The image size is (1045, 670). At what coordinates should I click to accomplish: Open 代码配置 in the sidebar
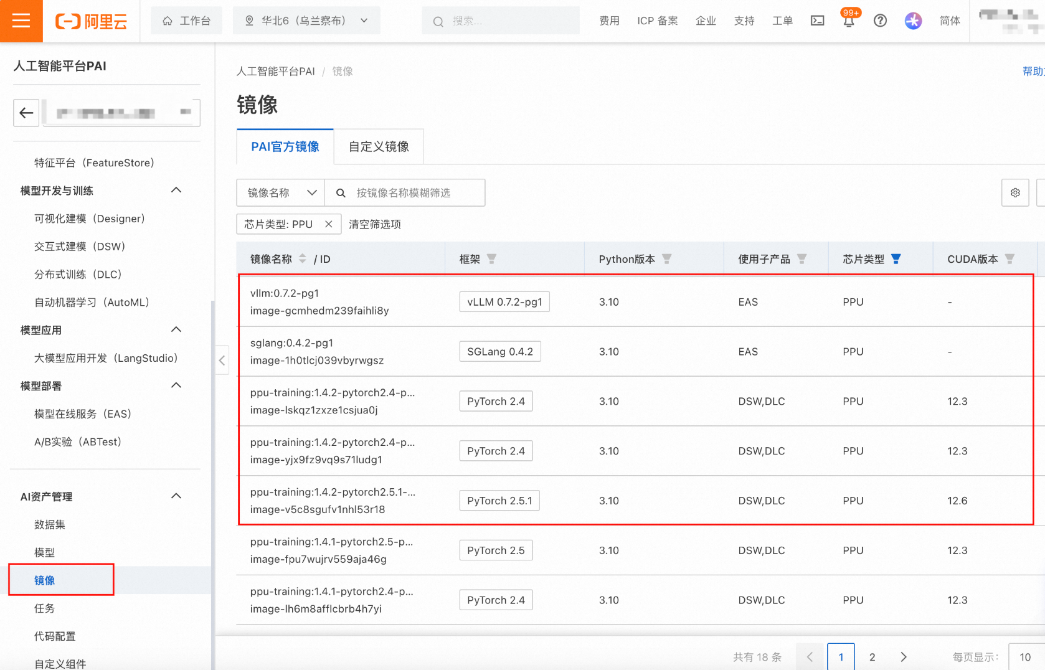click(55, 636)
